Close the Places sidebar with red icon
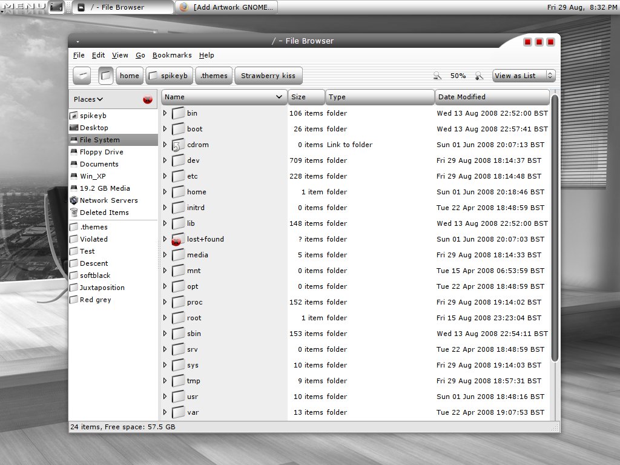Viewport: 620px width, 465px height. (x=148, y=99)
